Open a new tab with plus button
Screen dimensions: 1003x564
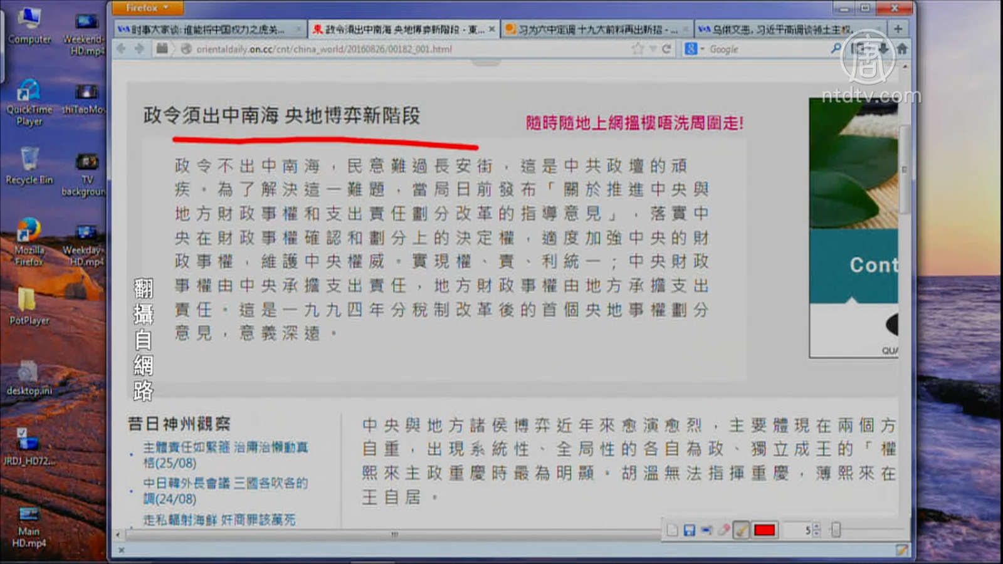[898, 29]
